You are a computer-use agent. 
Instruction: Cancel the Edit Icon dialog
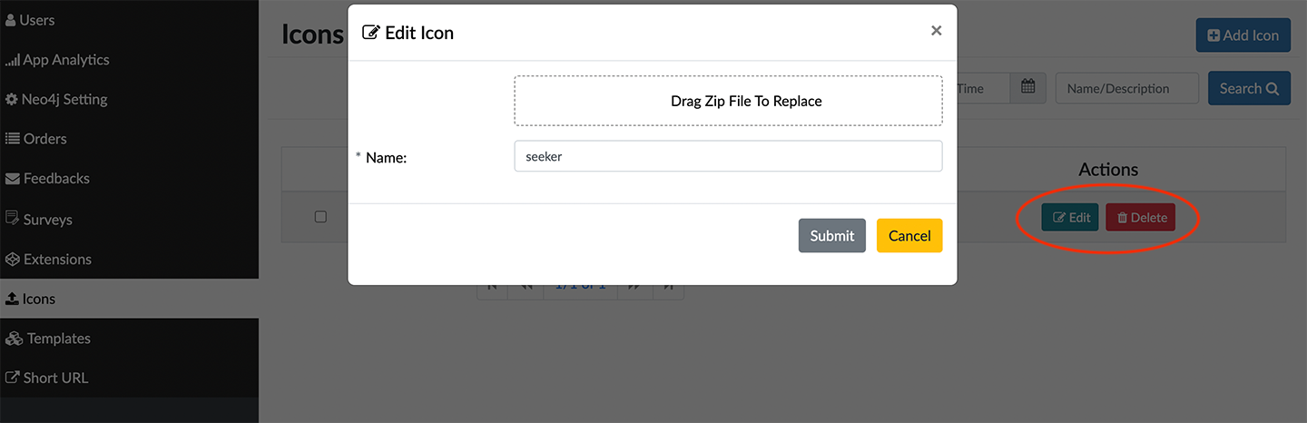point(909,236)
